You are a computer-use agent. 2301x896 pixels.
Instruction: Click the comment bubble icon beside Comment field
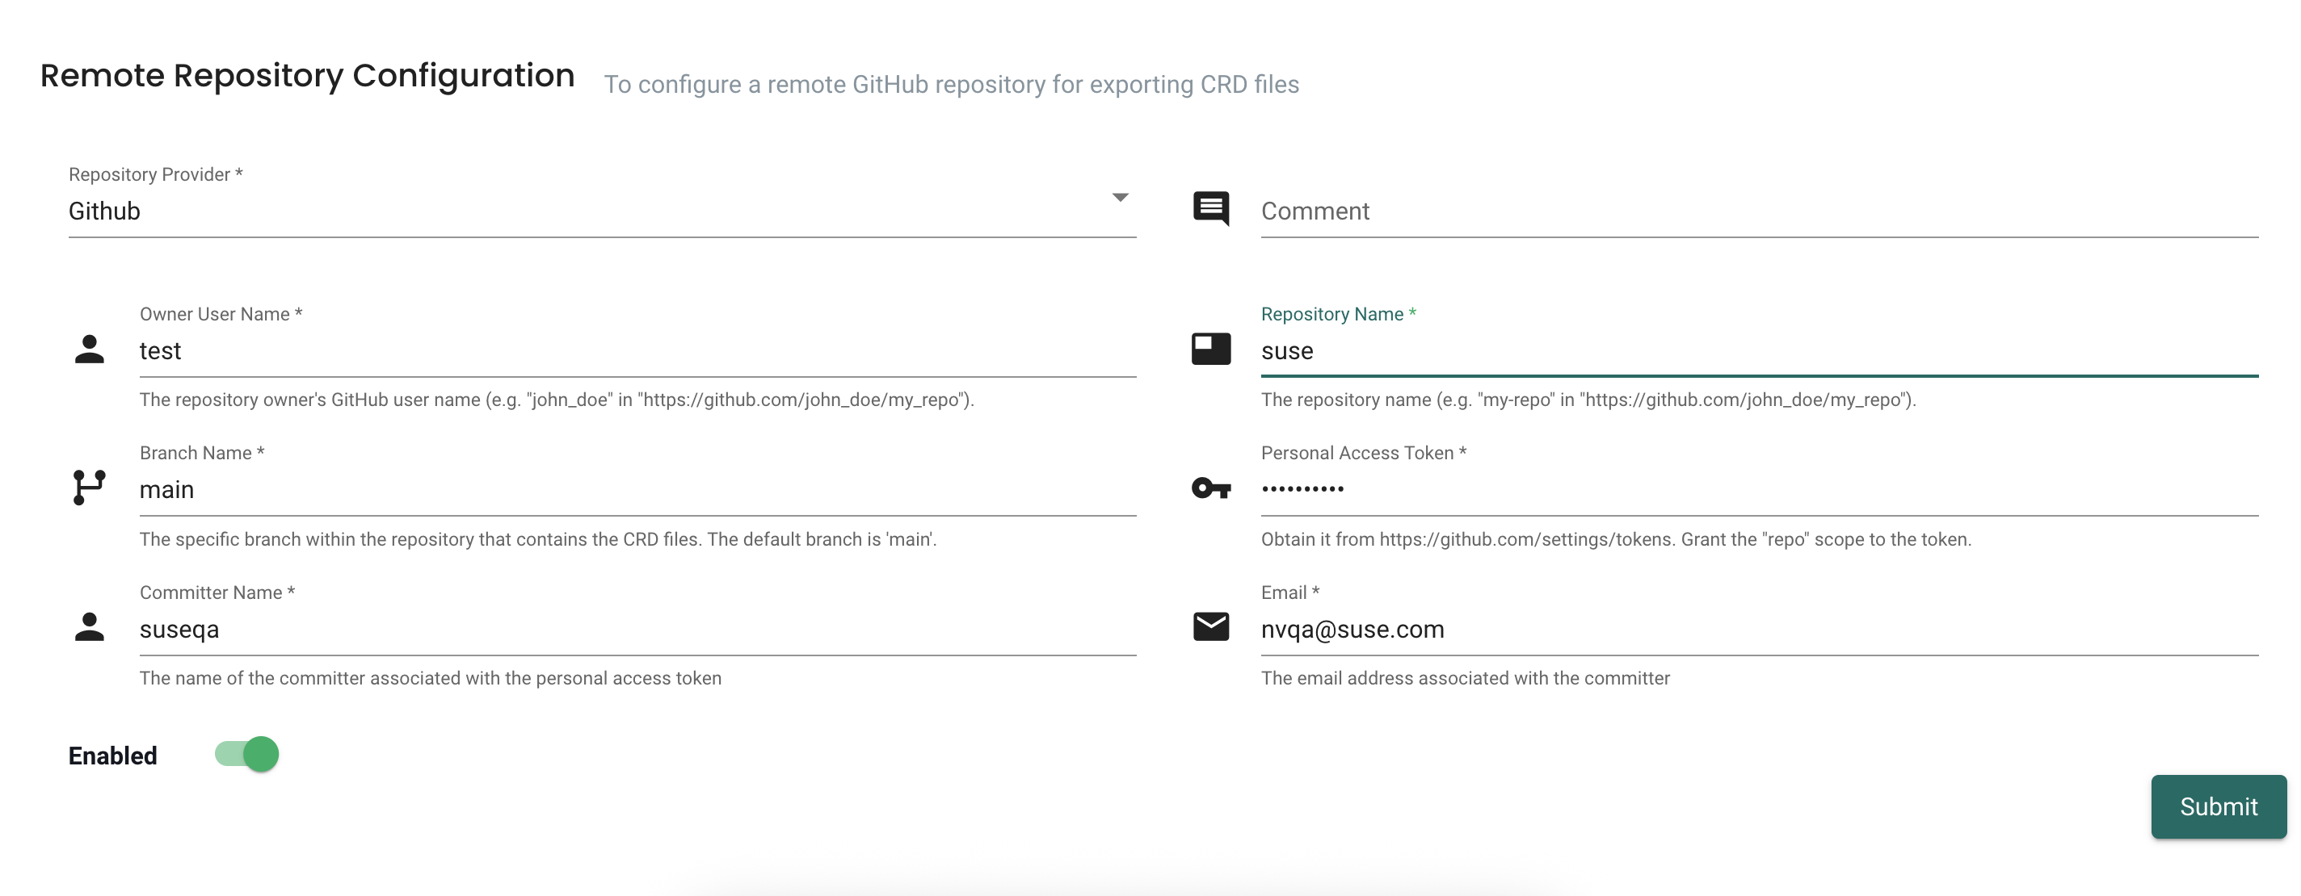tap(1210, 208)
